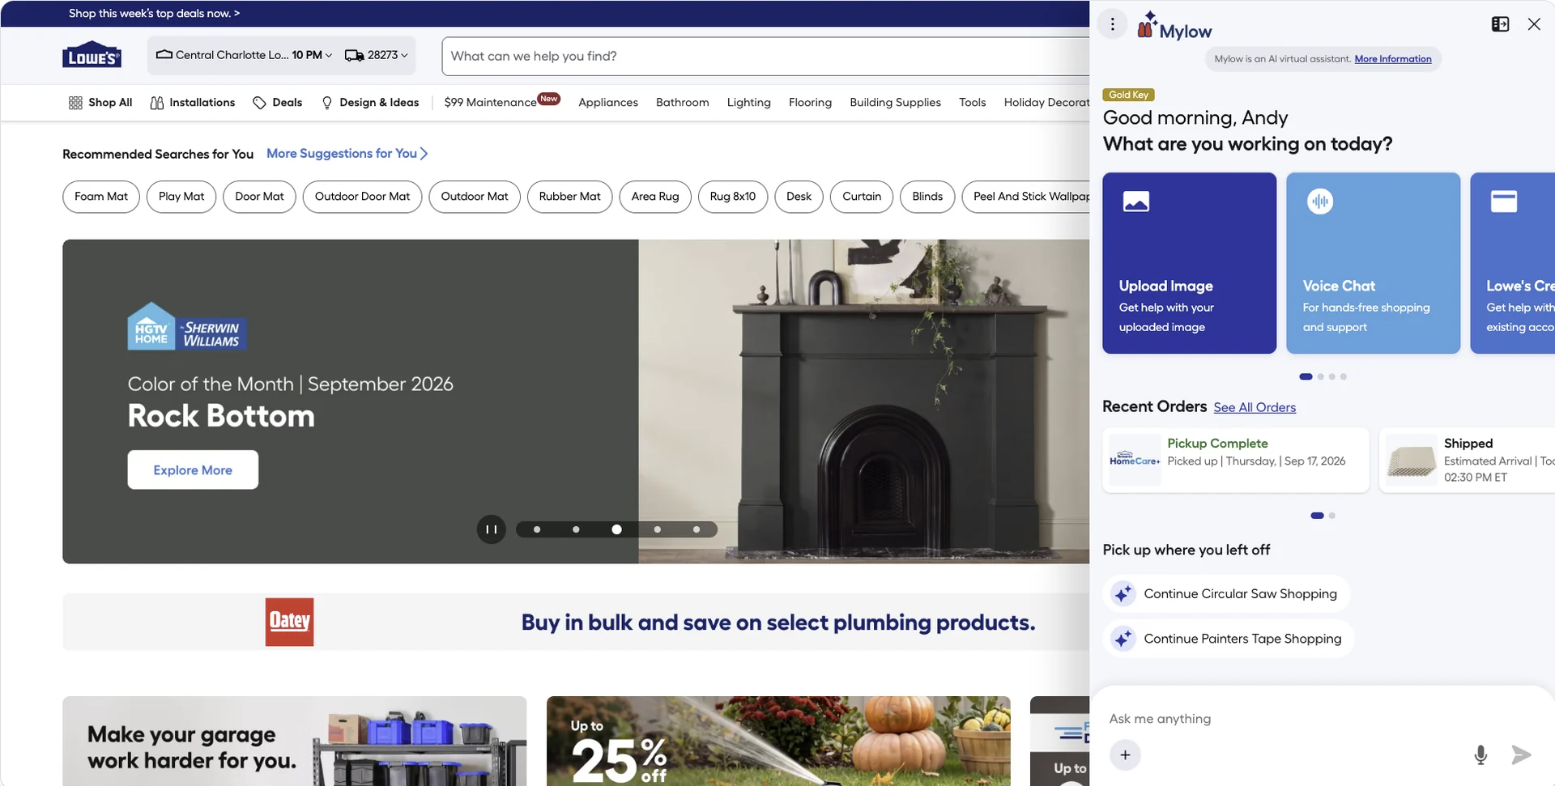The image size is (1555, 786).
Task: Toggle the Mylow panel layout icon
Action: click(x=1500, y=24)
